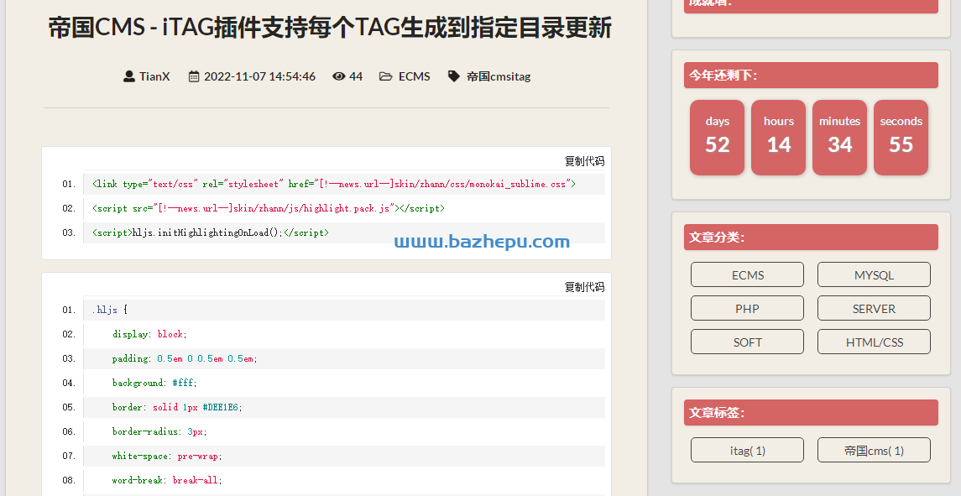Click the padding: 0.5em code line
The width and height of the screenshot is (961, 496).
pyautogui.click(x=344, y=358)
